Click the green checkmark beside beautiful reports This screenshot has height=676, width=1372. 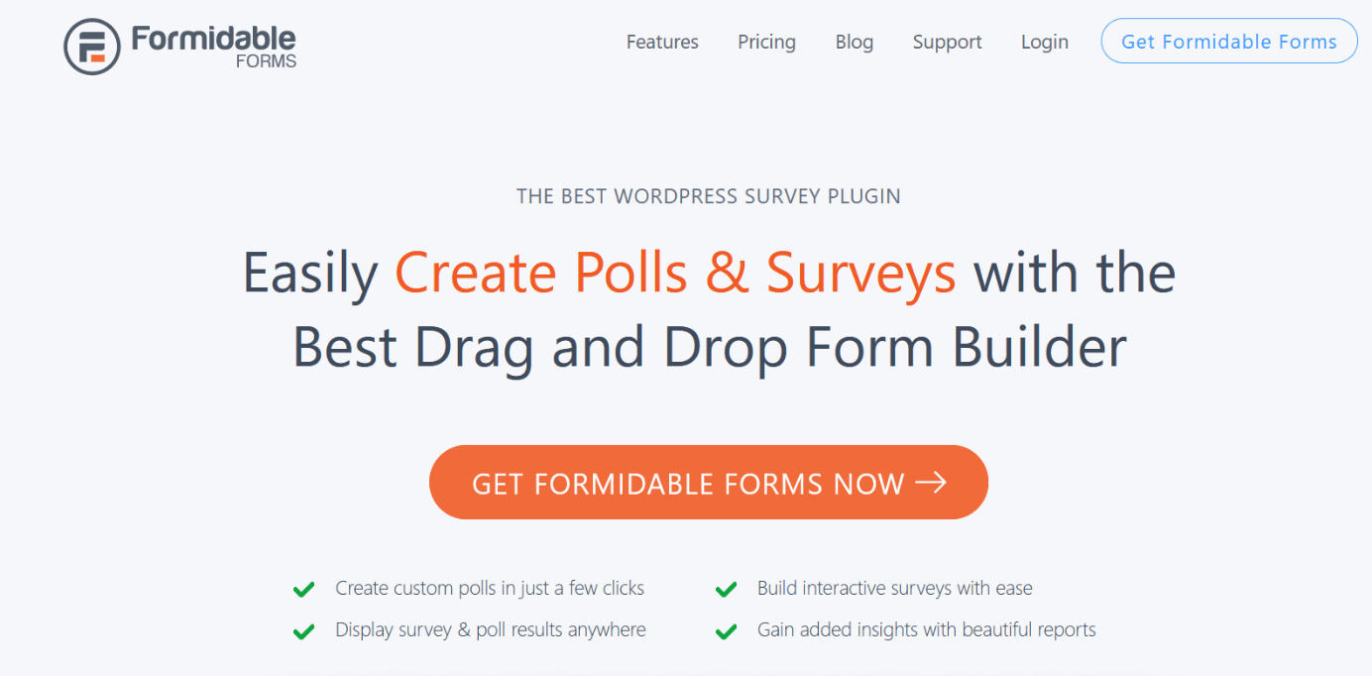(x=727, y=631)
